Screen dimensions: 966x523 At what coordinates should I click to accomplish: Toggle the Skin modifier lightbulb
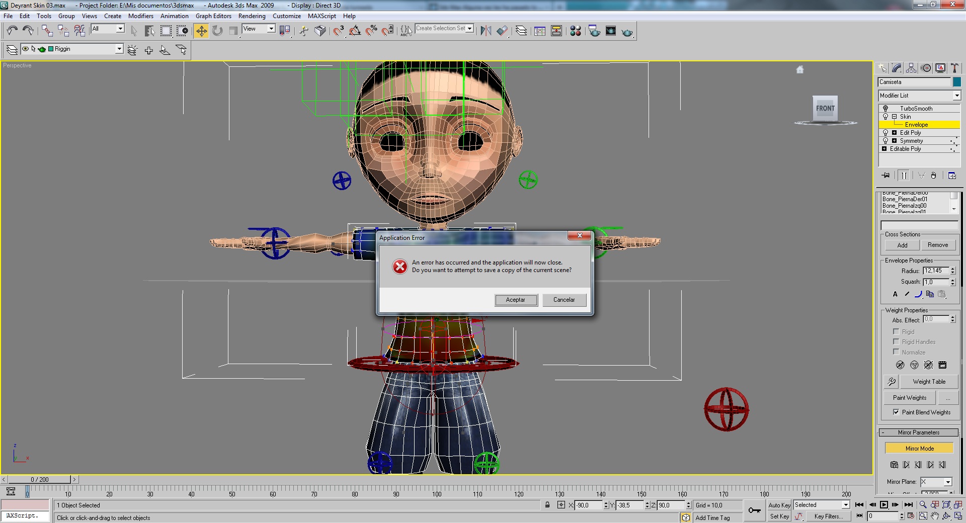coord(886,116)
